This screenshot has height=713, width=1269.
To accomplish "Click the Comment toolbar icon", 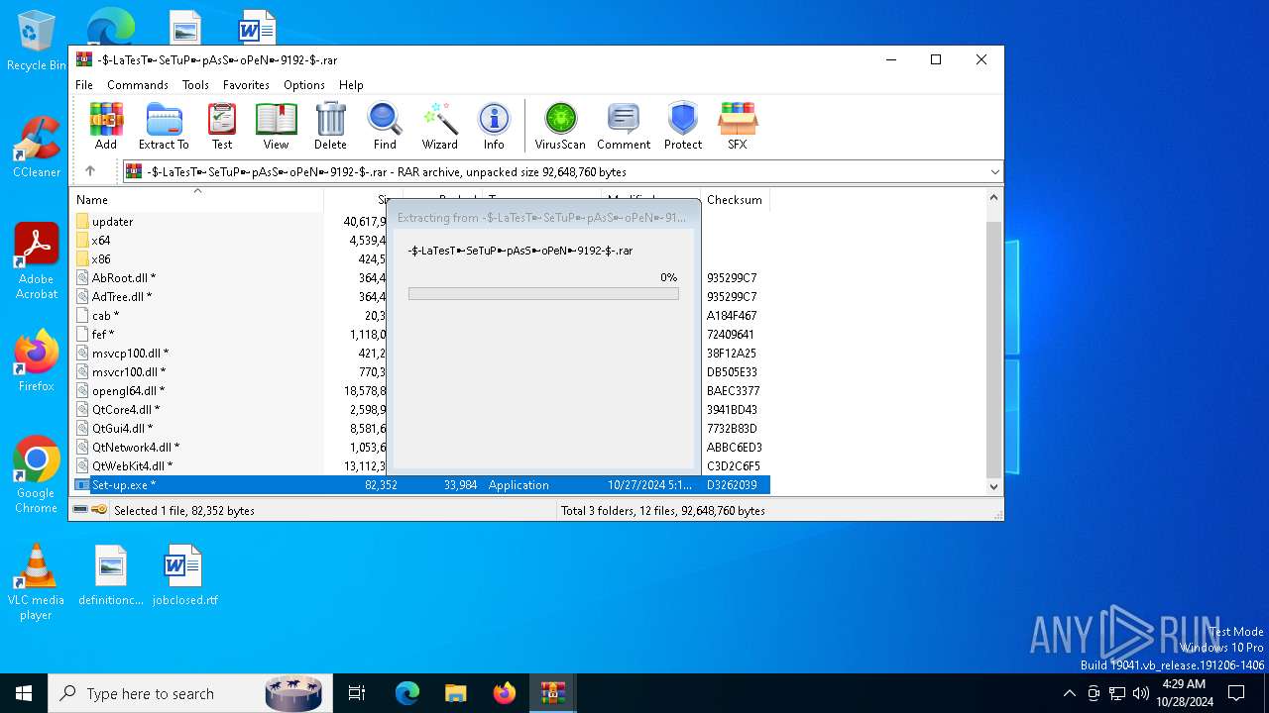I will pyautogui.click(x=624, y=126).
